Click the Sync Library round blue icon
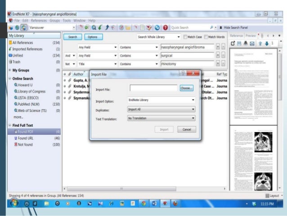 point(157,28)
